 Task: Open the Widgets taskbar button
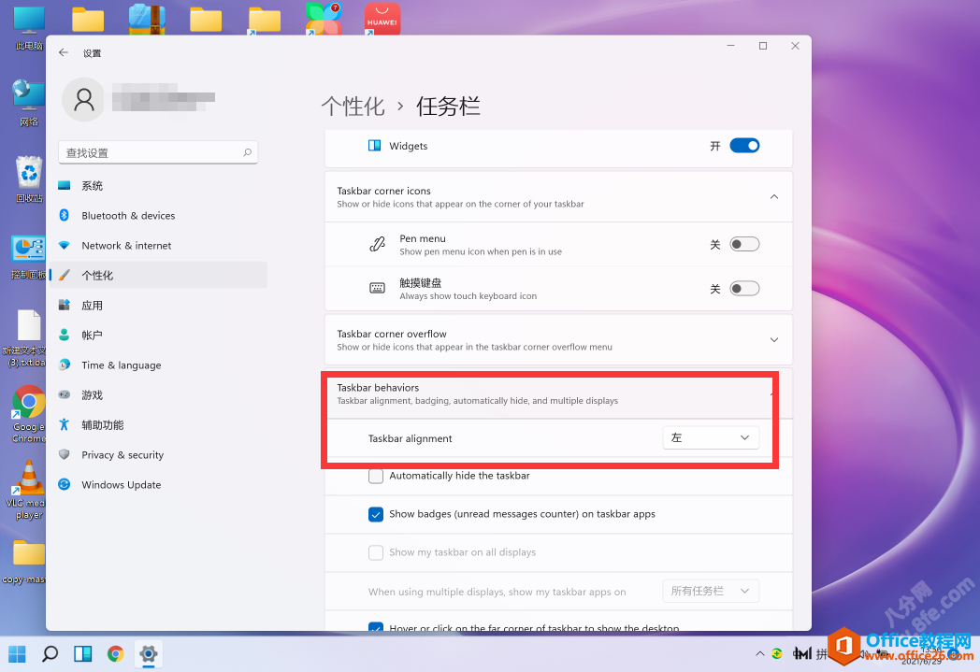pyautogui.click(x=82, y=654)
